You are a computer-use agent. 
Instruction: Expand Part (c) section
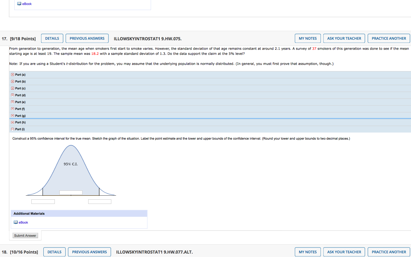pyautogui.click(x=13, y=88)
